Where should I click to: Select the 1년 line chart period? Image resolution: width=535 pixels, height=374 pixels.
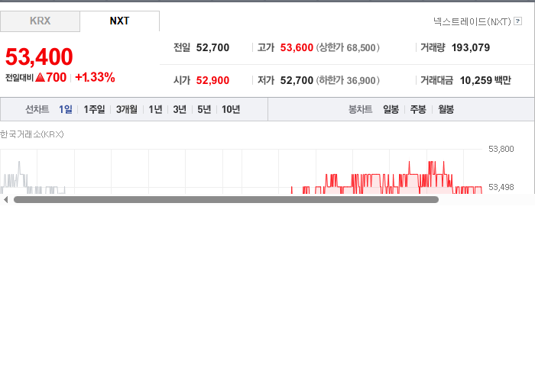coord(155,109)
